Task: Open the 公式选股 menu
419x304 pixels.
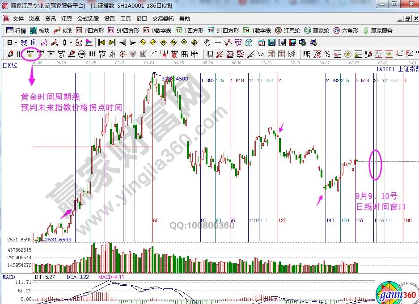Action: pyautogui.click(x=88, y=19)
